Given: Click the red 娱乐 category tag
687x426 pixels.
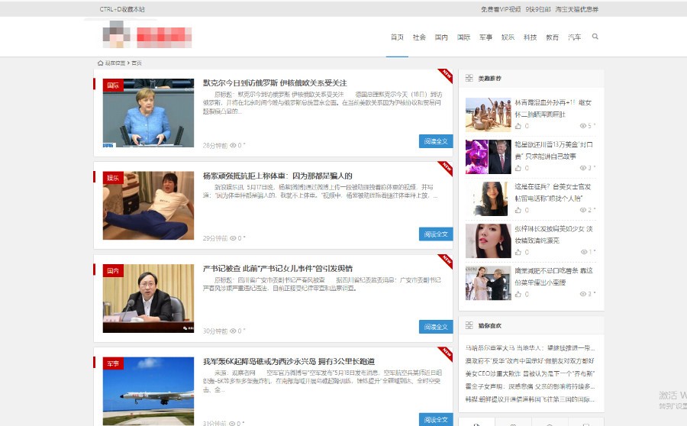Looking at the screenshot, I should point(113,177).
